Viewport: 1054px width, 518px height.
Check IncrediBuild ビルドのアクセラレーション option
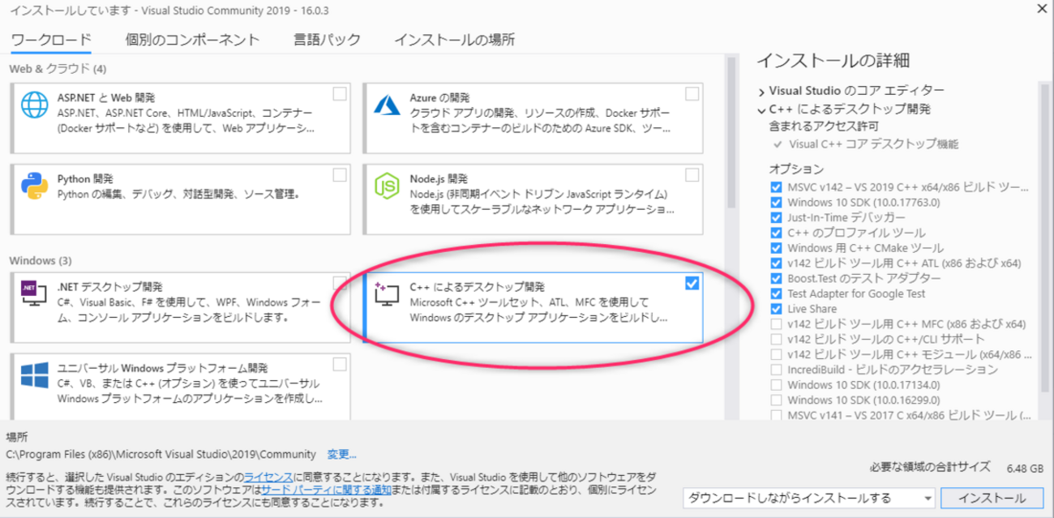777,370
